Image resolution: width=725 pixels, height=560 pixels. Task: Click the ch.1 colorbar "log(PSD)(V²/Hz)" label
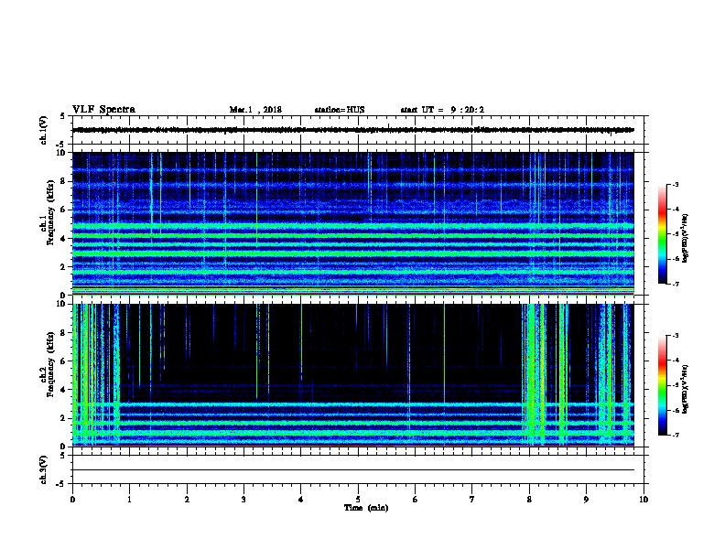[x=685, y=238]
